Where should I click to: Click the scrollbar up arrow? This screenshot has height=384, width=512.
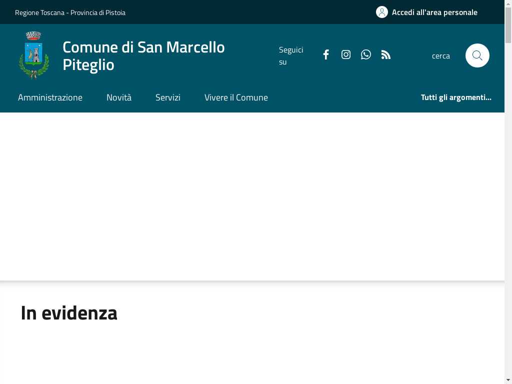point(508,3)
